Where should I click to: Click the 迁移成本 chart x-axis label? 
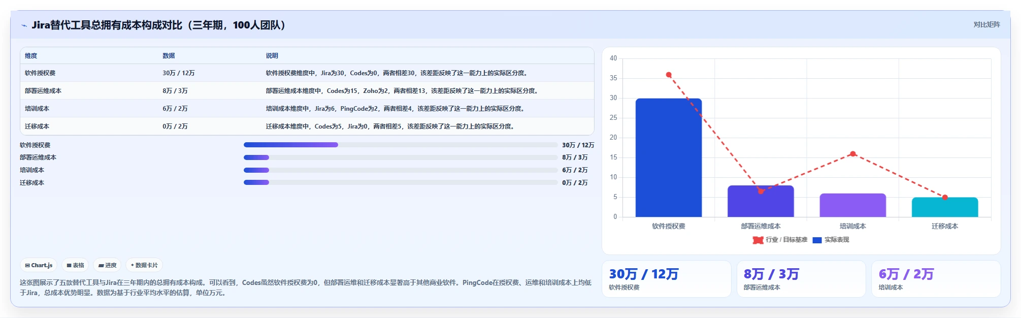pos(945,226)
